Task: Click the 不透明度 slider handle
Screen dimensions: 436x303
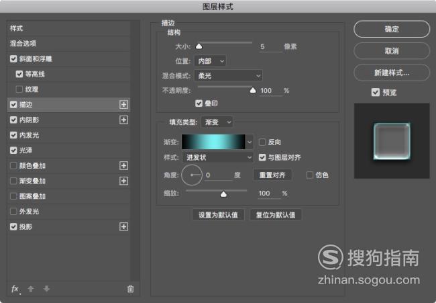Action: click(252, 90)
